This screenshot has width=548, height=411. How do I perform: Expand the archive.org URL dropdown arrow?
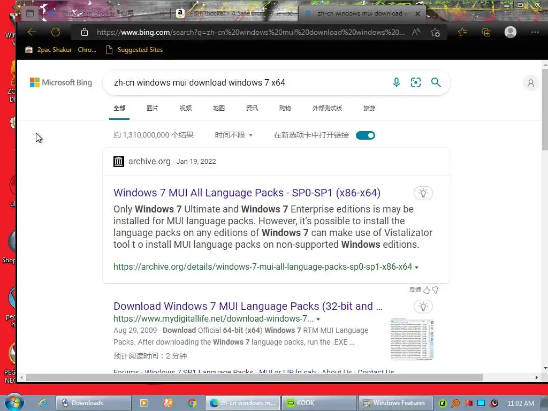(416, 268)
